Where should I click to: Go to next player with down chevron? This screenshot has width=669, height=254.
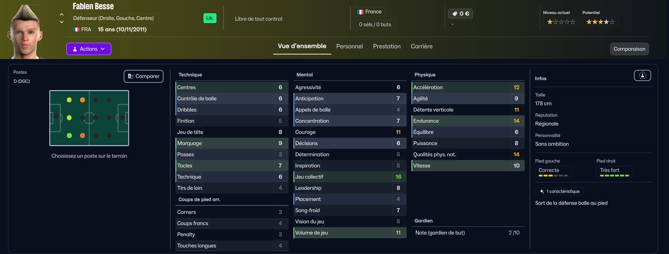(x=62, y=22)
